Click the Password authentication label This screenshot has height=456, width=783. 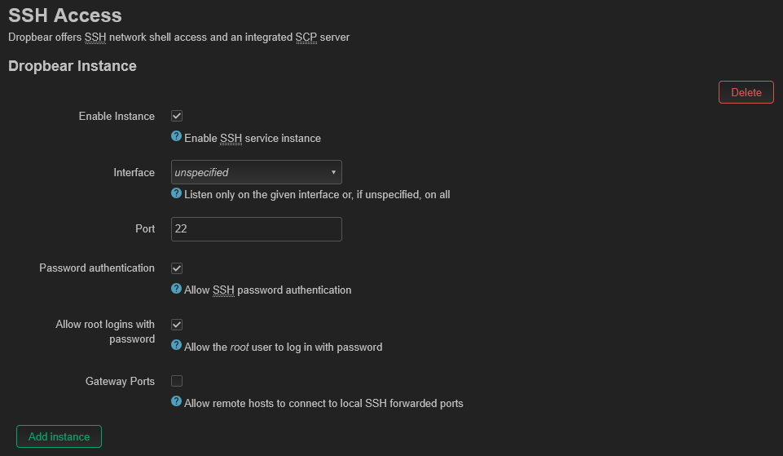point(97,268)
